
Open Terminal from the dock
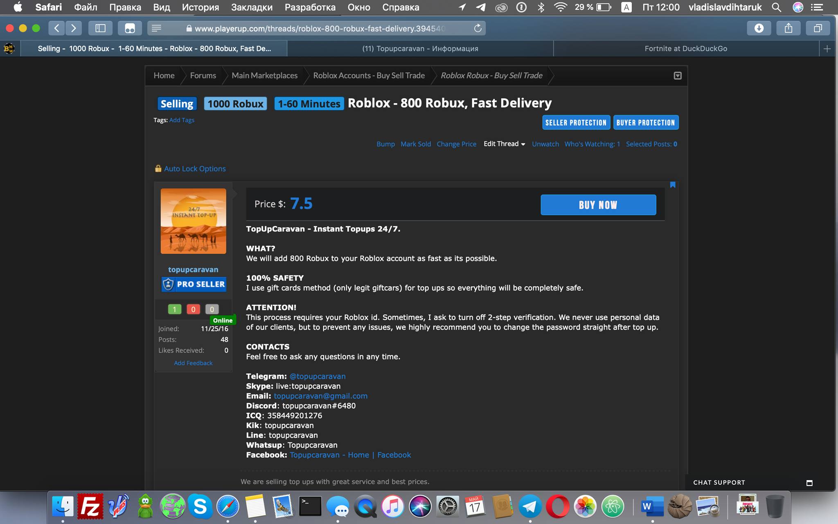pyautogui.click(x=310, y=506)
